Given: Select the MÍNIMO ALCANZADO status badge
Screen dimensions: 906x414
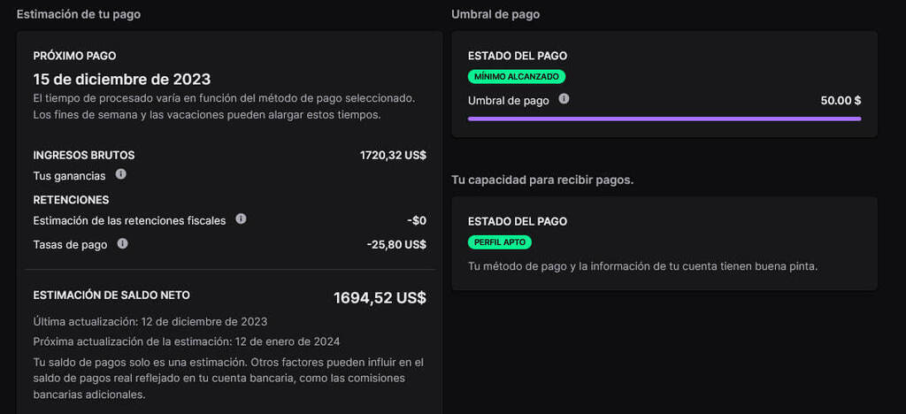Looking at the screenshot, I should coord(517,77).
